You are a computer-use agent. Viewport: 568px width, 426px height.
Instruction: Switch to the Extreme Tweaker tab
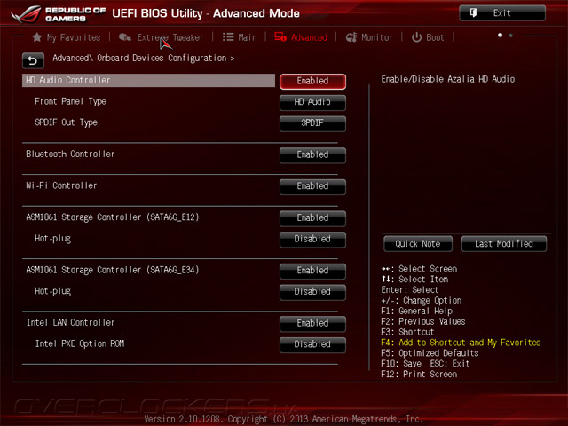coord(162,37)
